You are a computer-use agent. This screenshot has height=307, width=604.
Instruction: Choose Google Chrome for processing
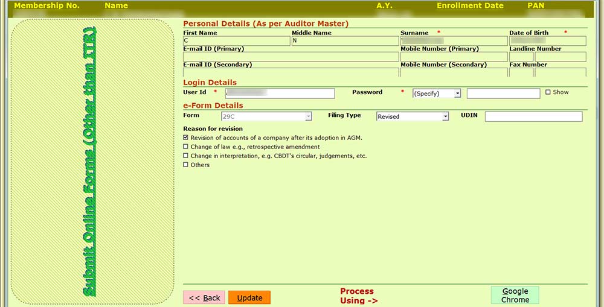(x=515, y=296)
